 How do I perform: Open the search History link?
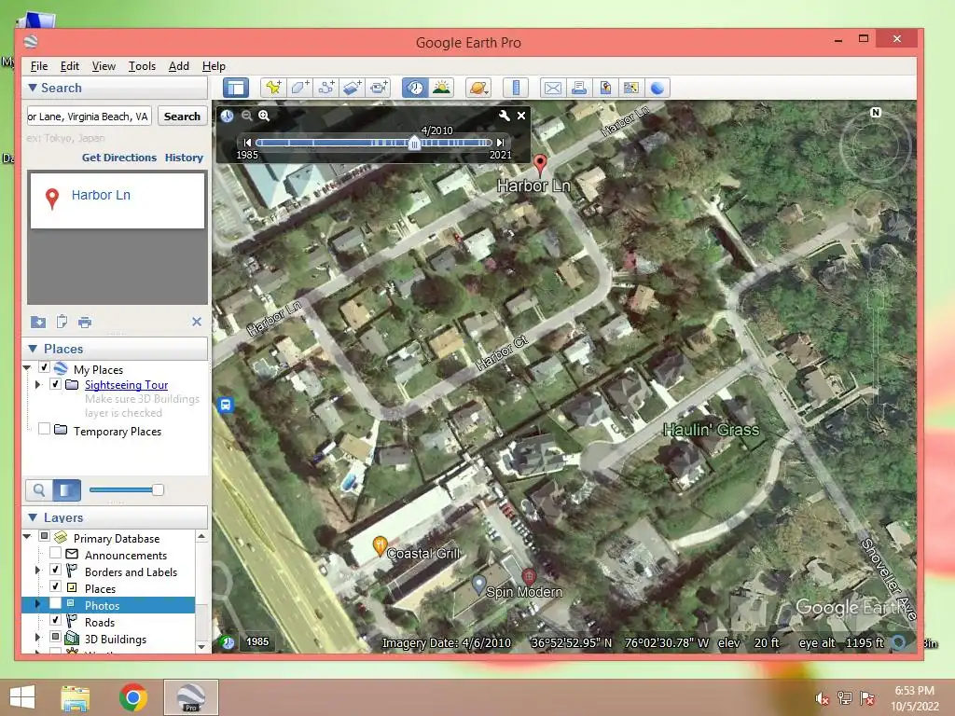(184, 158)
